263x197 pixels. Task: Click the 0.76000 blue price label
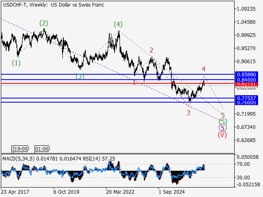[x=247, y=103]
